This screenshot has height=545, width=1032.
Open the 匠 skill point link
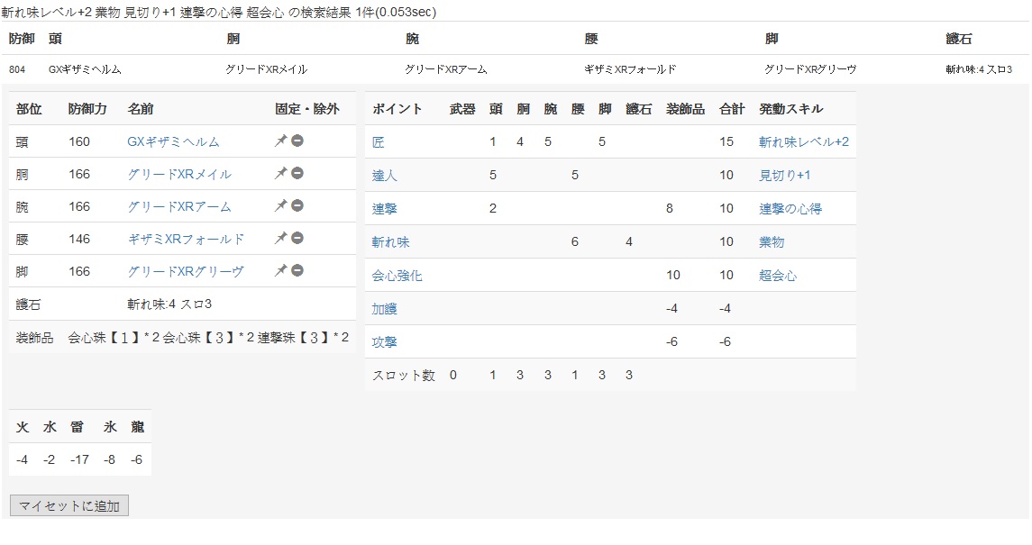378,142
